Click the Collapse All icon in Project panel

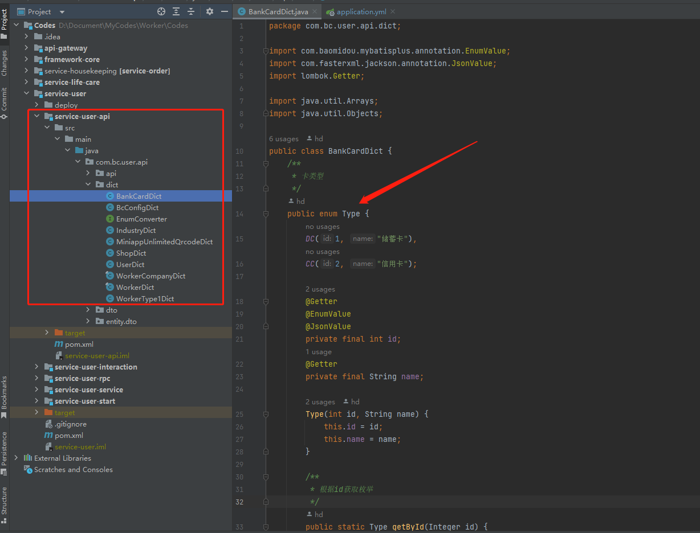[191, 11]
